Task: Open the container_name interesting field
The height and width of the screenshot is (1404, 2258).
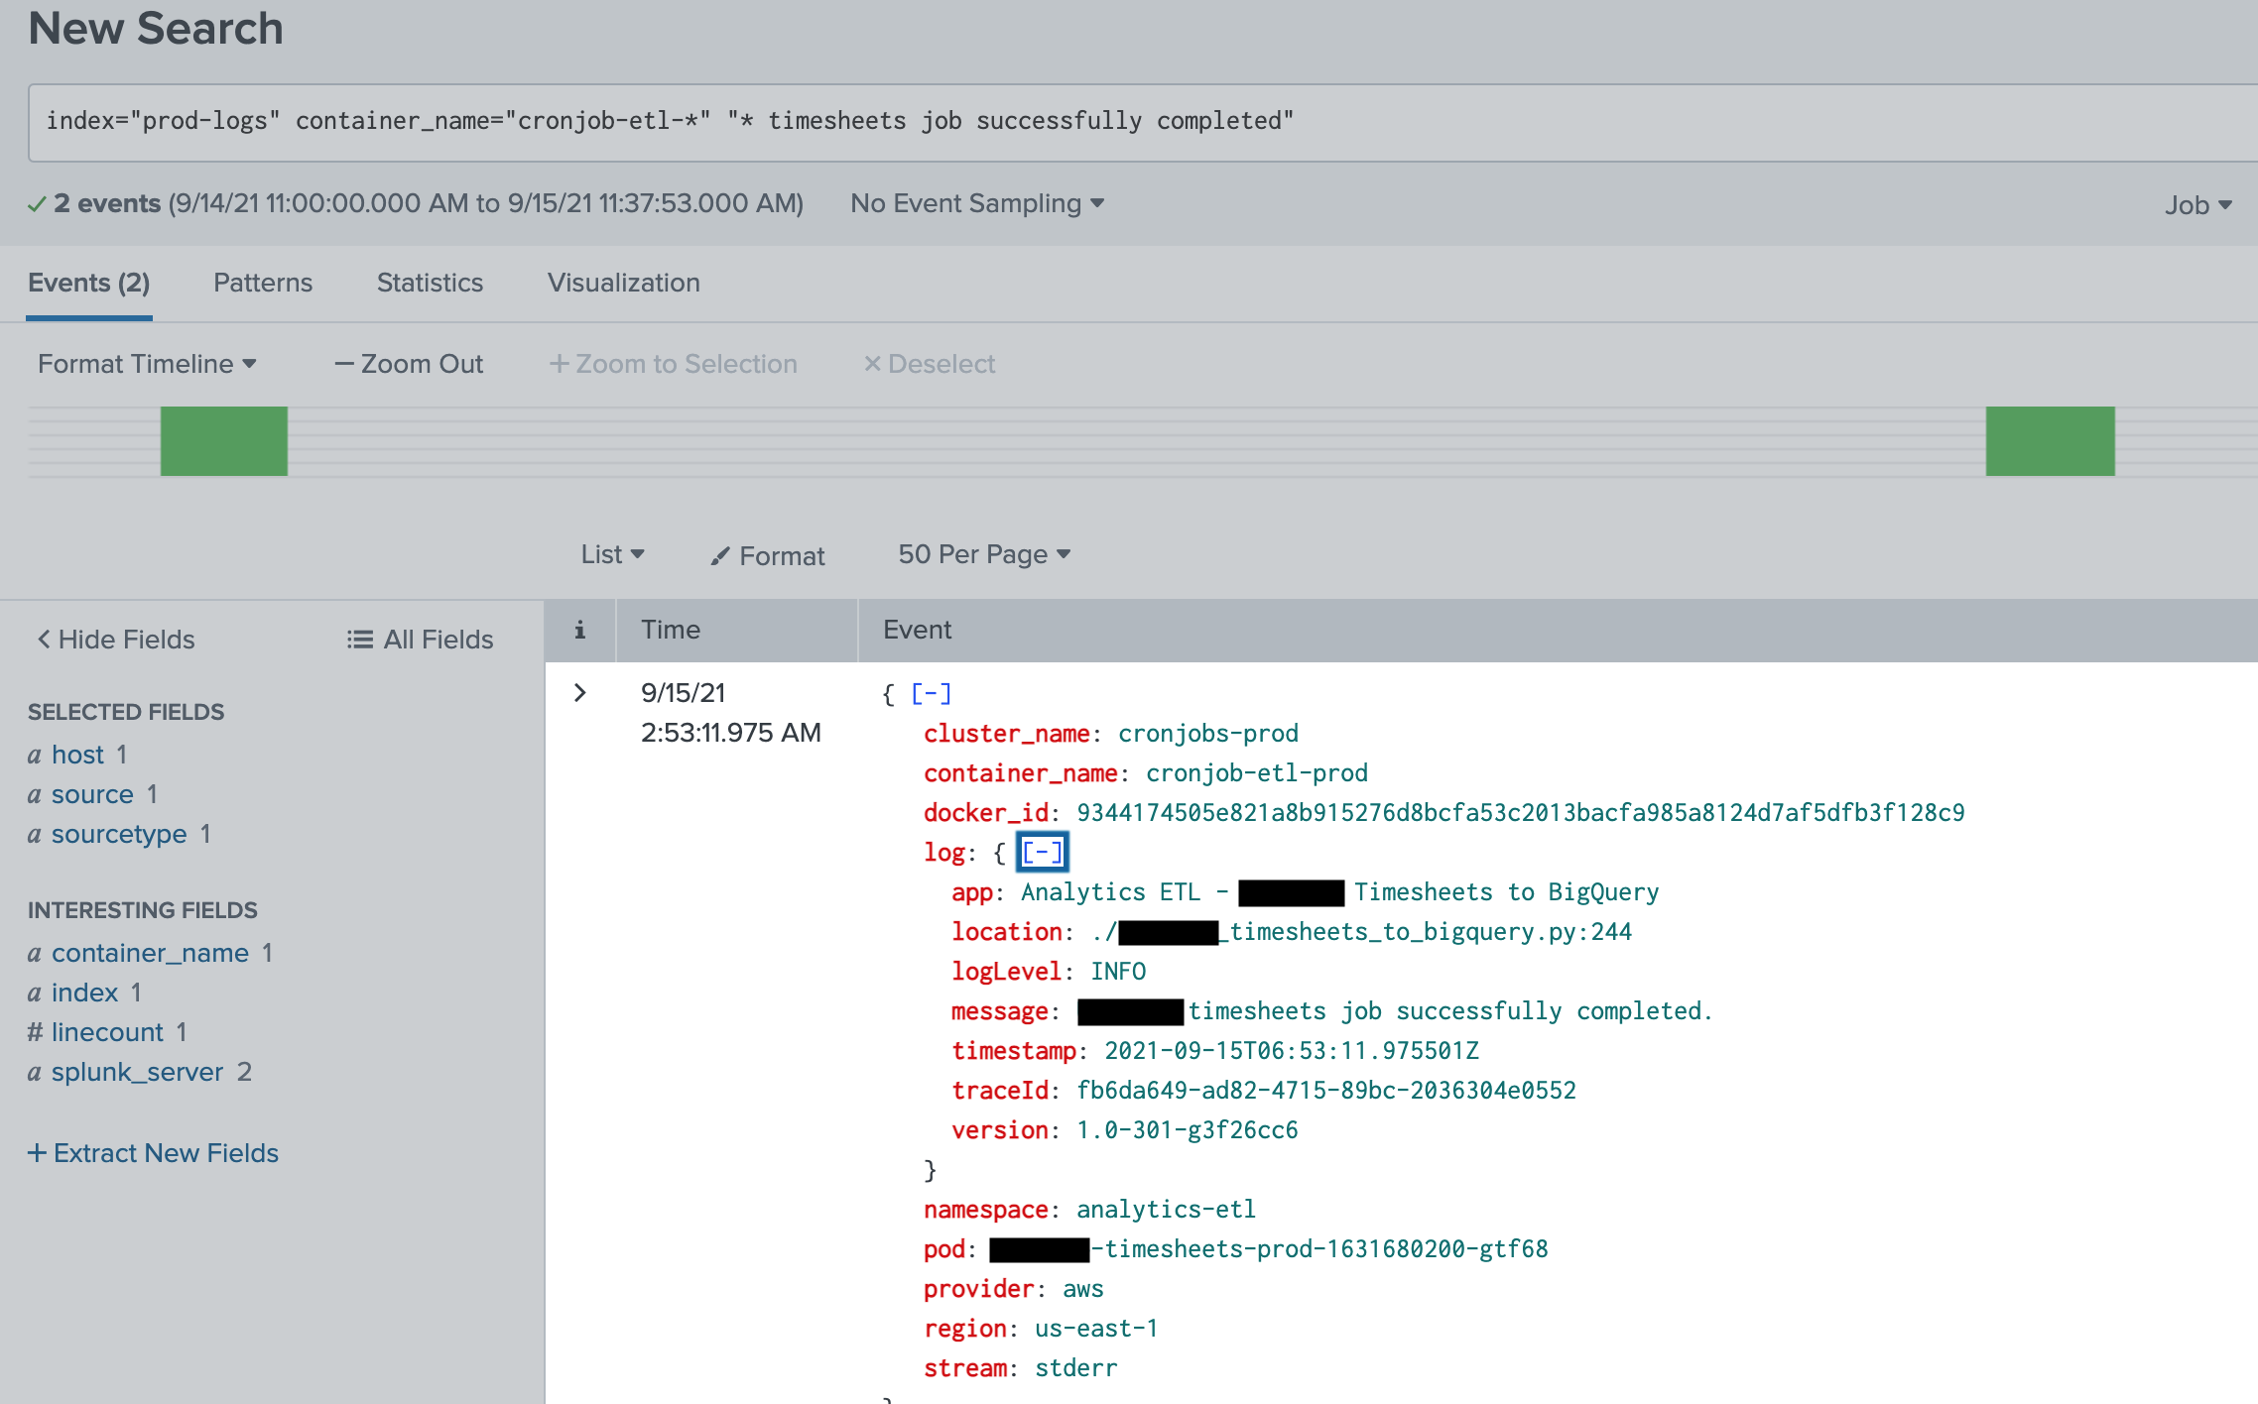Action: 150,953
